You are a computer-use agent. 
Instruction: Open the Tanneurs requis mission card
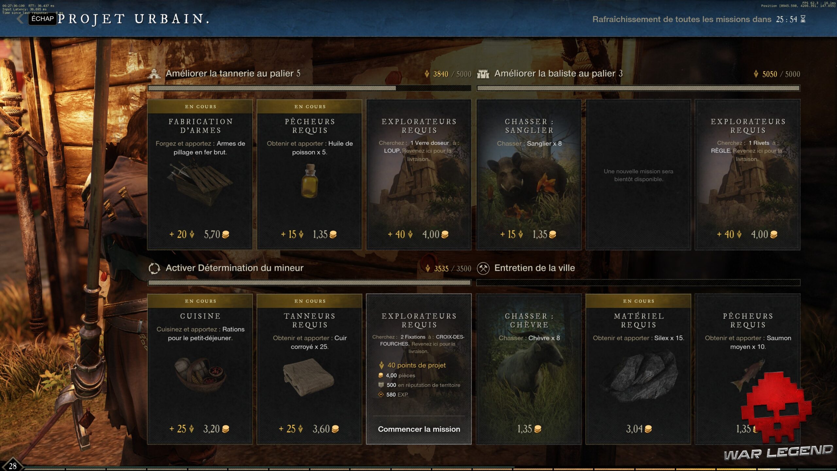click(x=309, y=370)
